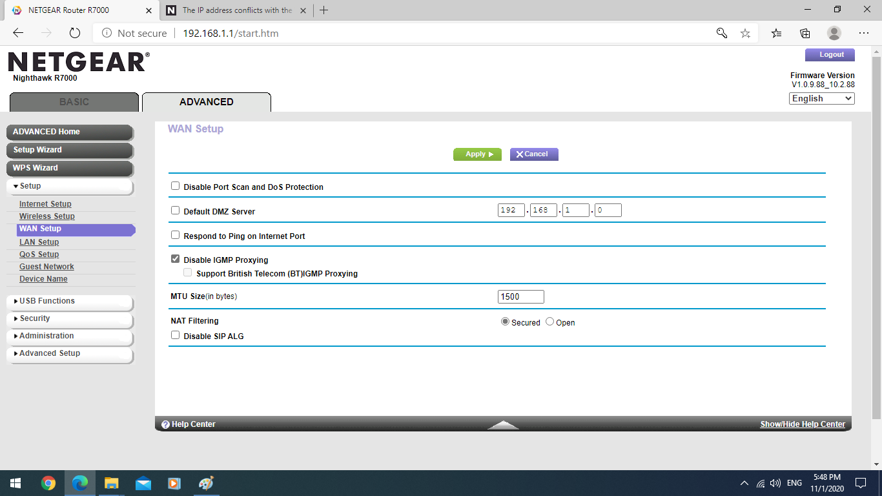Image resolution: width=882 pixels, height=496 pixels.
Task: Open QoS Setup link
Action: point(39,254)
